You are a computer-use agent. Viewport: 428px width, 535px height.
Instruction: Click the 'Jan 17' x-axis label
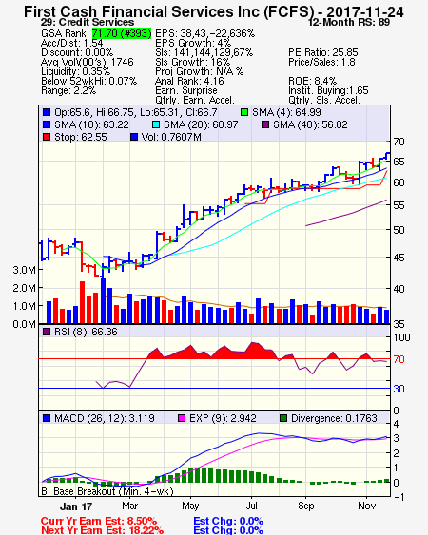tap(76, 506)
